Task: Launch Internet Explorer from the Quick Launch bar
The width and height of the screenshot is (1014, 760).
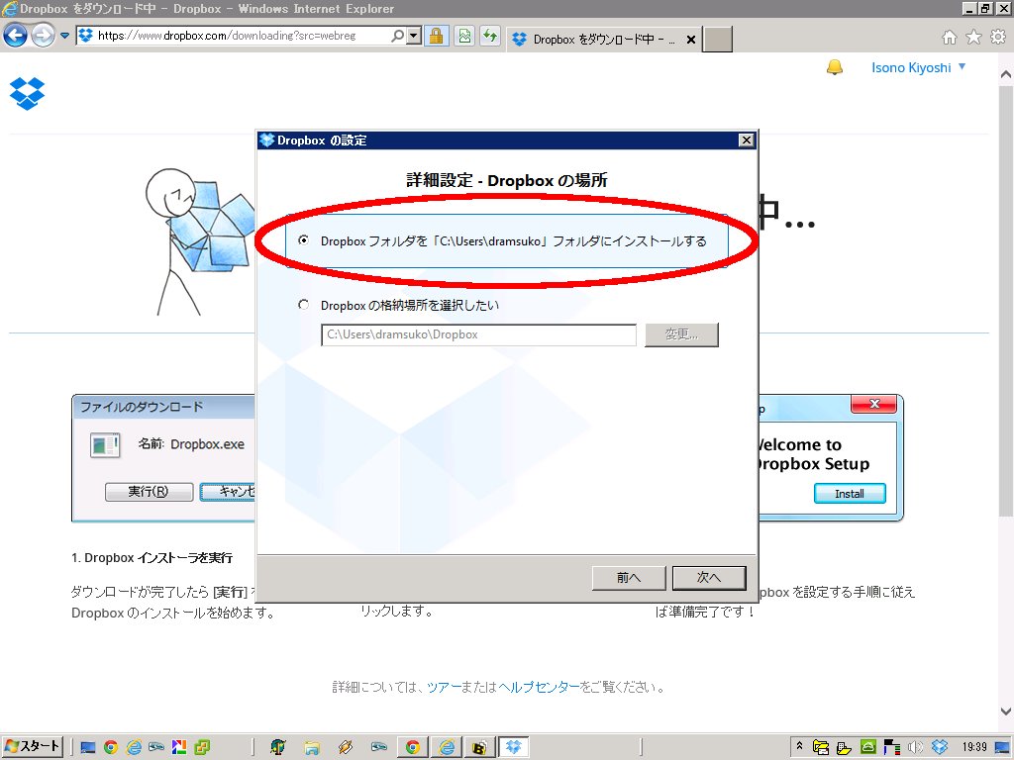Action: coord(135,748)
